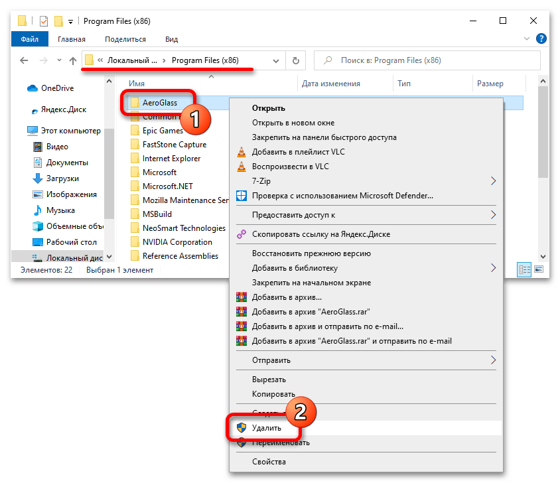Image resolution: width=560 pixels, height=483 pixels.
Task: Click Program Files (x86) in the address bar
Action: 205,60
